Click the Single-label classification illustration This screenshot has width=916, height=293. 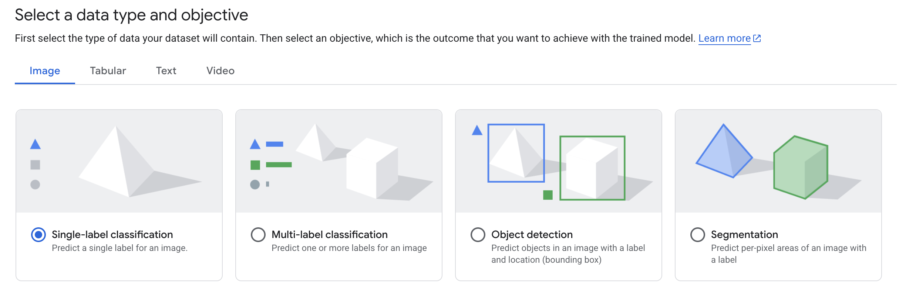[x=119, y=161]
